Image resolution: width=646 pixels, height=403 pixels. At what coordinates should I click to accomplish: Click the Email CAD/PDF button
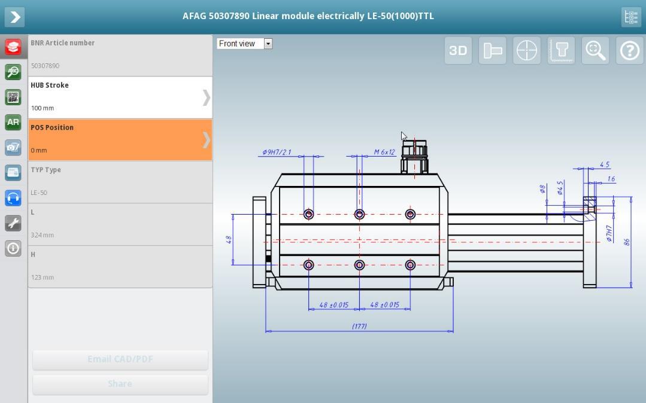point(120,360)
